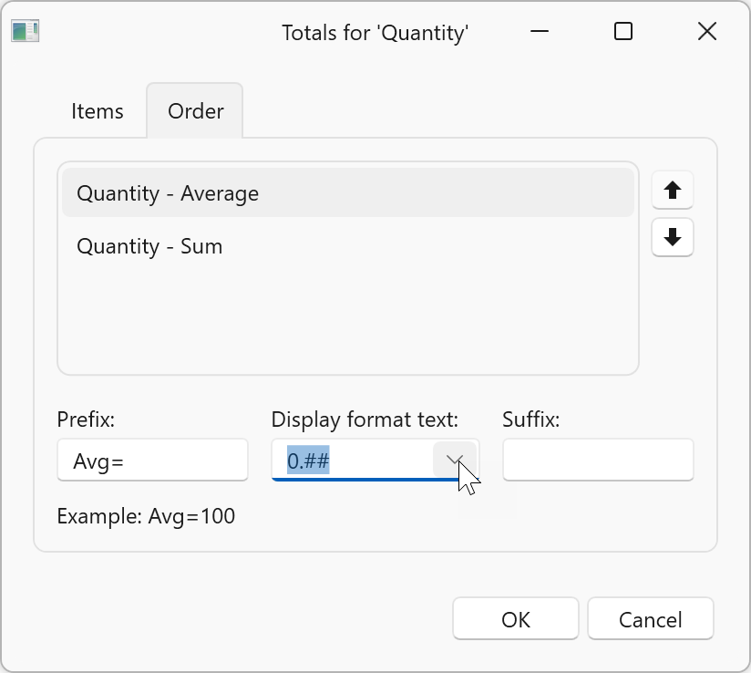Move selected total up with arrow button
This screenshot has width=751, height=673.
point(673,191)
